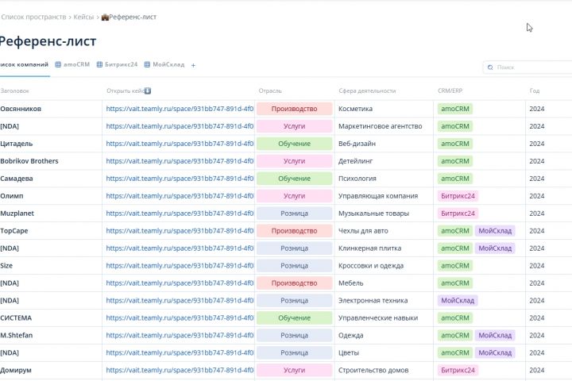Click the grid icon of the Битрикс24 tab

[x=99, y=65]
